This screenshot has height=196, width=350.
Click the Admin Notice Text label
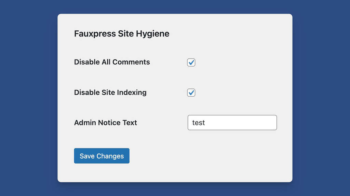pos(105,122)
